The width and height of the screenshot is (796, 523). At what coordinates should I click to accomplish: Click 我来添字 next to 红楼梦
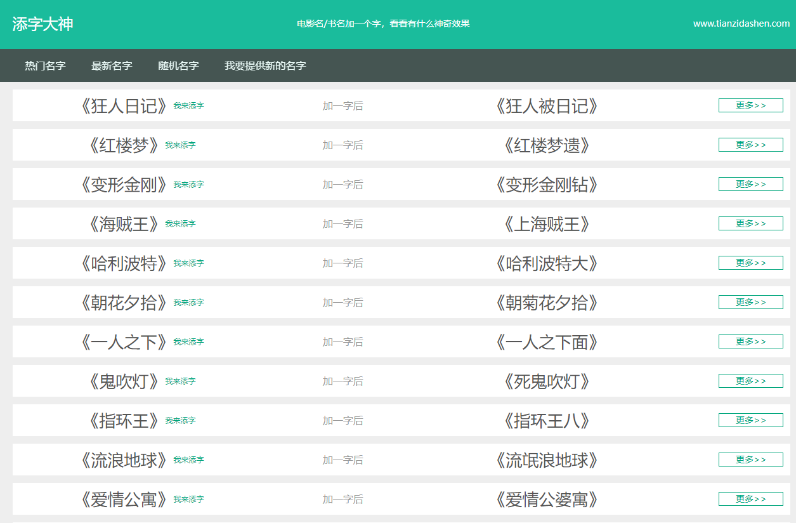point(180,145)
